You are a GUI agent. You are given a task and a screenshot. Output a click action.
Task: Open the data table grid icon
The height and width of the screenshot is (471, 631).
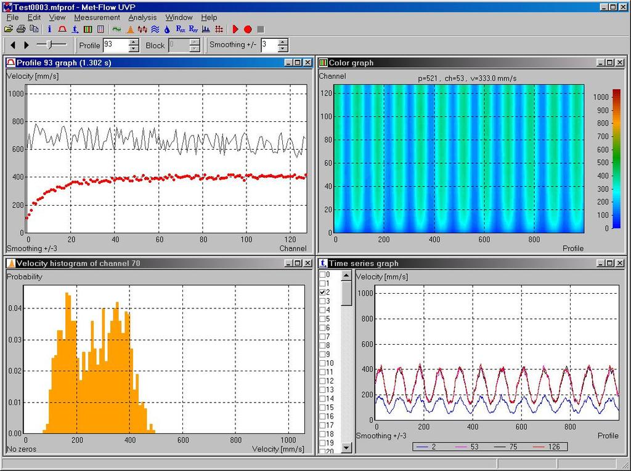100,30
